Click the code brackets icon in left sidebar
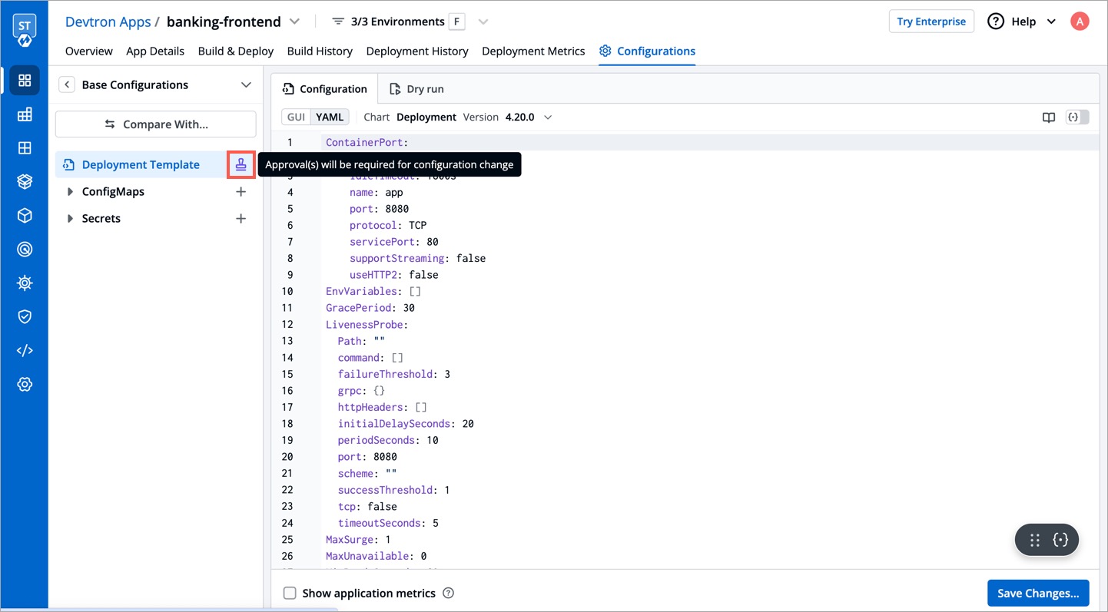This screenshot has height=612, width=1108. [25, 351]
